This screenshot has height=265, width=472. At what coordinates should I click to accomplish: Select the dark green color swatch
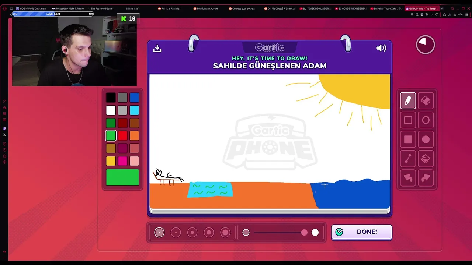[111, 123]
